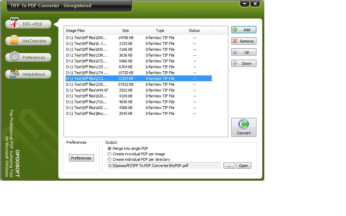Select the row "D:\1 Test\tiff files\072..."
Image resolution: width=346 pixels, height=216 pixels.
(139, 61)
